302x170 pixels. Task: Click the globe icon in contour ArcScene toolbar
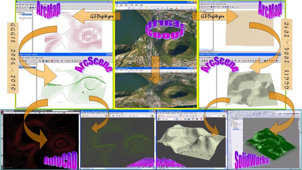click(x=47, y=61)
